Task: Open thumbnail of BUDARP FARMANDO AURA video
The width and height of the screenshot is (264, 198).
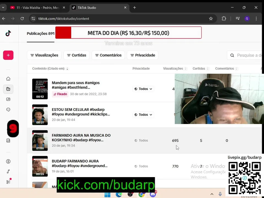Action: click(x=40, y=166)
